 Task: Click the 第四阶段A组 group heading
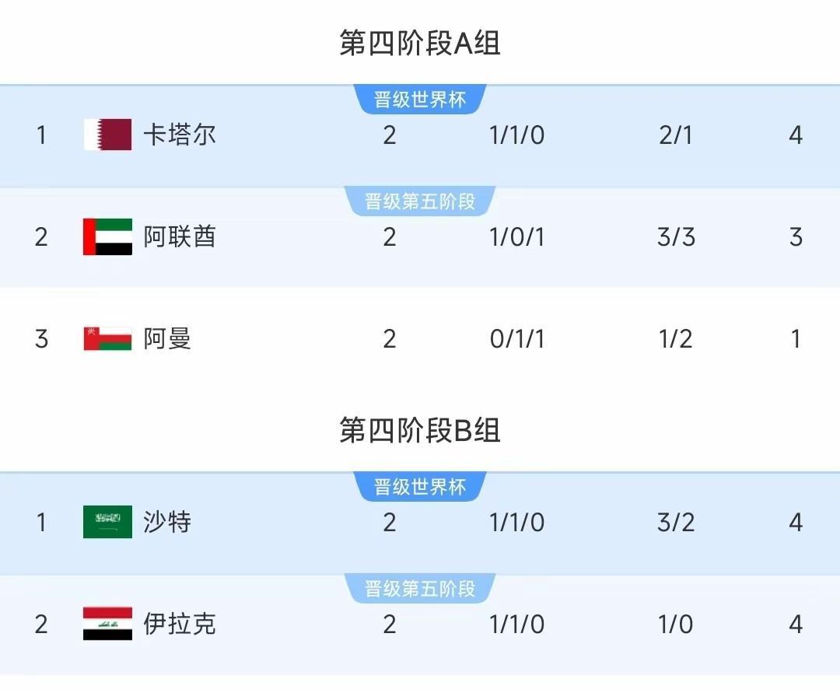pyautogui.click(x=420, y=43)
